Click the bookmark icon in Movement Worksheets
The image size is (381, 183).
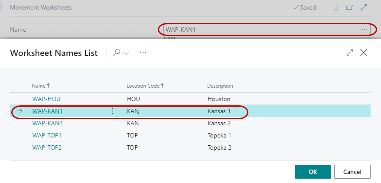pyautogui.click(x=335, y=7)
